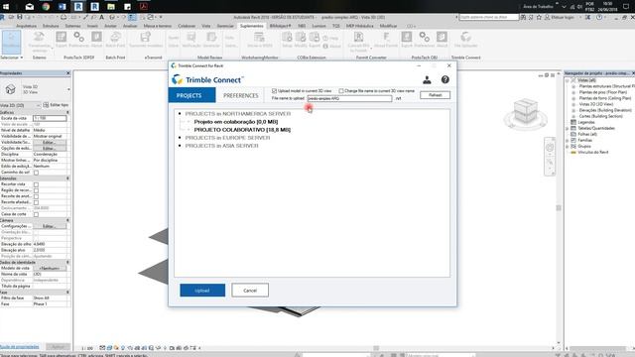Switch to the PREFERENCES tab
Screen dimensions: 635x357
click(240, 95)
